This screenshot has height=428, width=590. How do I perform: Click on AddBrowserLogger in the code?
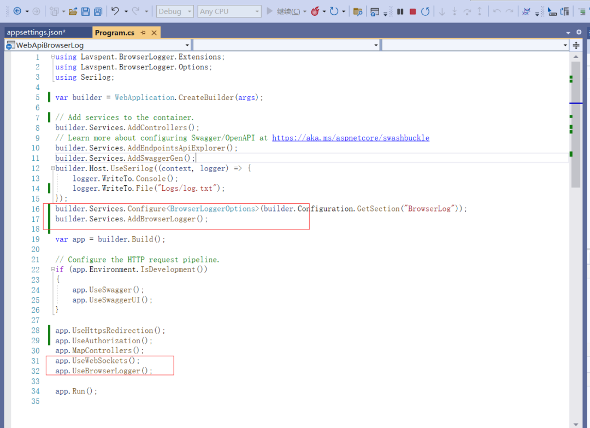click(161, 219)
